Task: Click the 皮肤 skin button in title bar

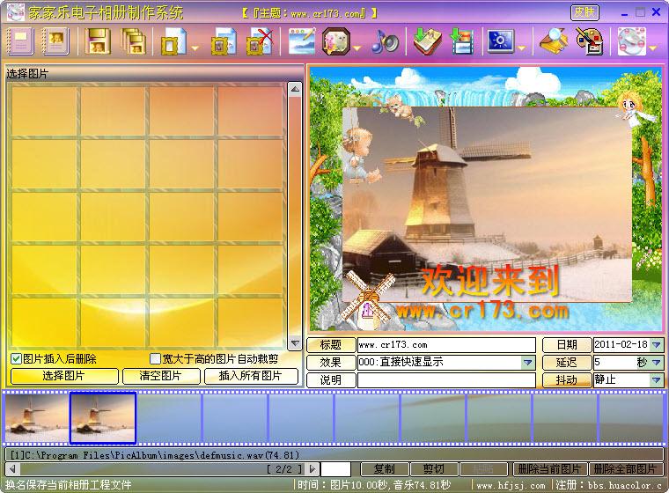Action: click(x=584, y=12)
